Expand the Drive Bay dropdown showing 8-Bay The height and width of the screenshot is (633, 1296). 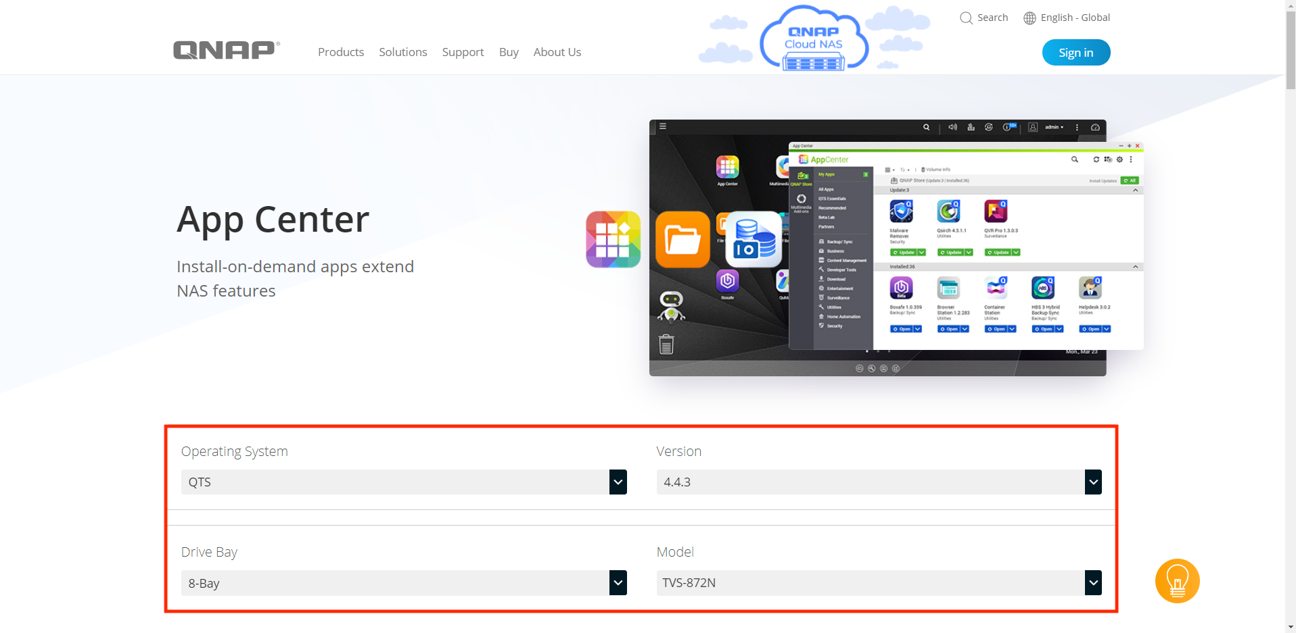[404, 583]
